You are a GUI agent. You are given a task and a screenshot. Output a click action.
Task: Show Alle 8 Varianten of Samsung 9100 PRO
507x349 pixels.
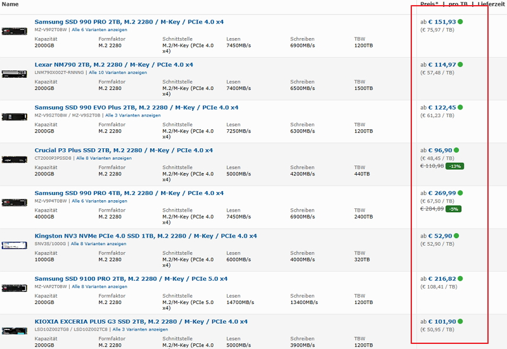(x=99, y=287)
